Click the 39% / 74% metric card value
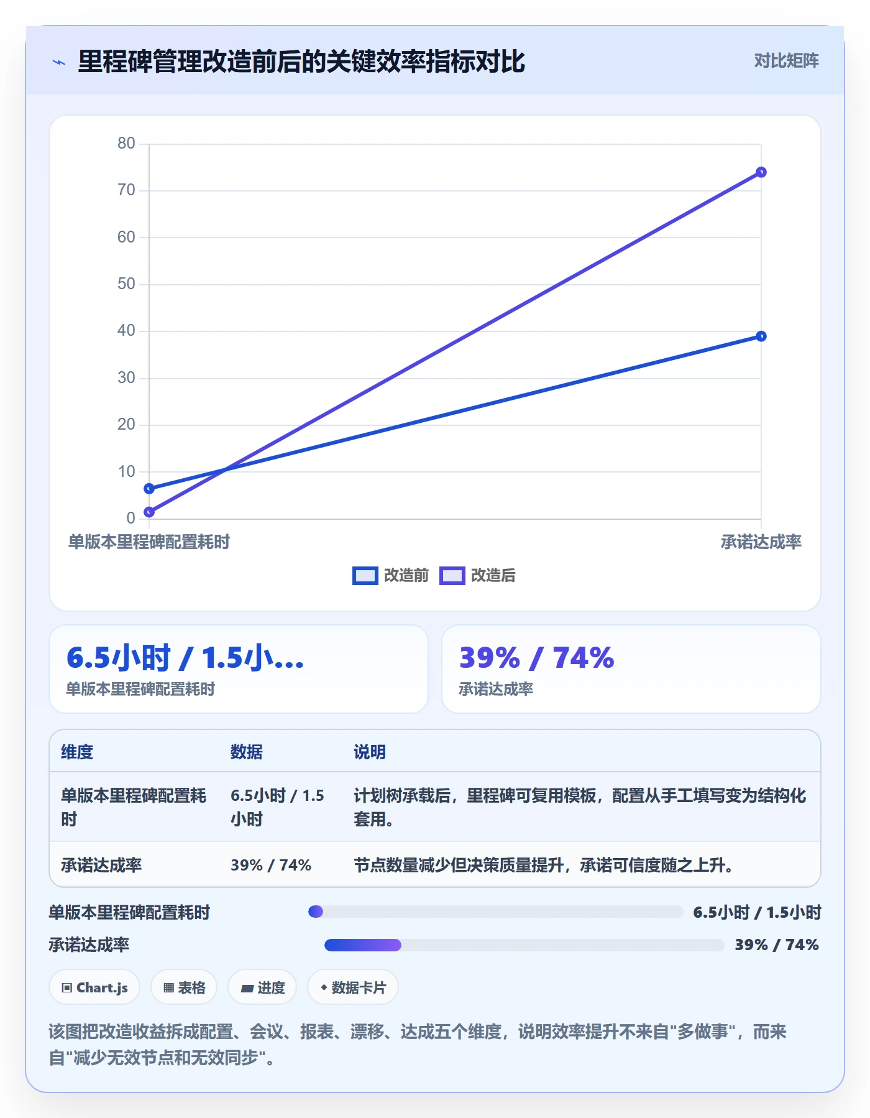Image resolution: width=870 pixels, height=1118 pixels. coord(537,658)
